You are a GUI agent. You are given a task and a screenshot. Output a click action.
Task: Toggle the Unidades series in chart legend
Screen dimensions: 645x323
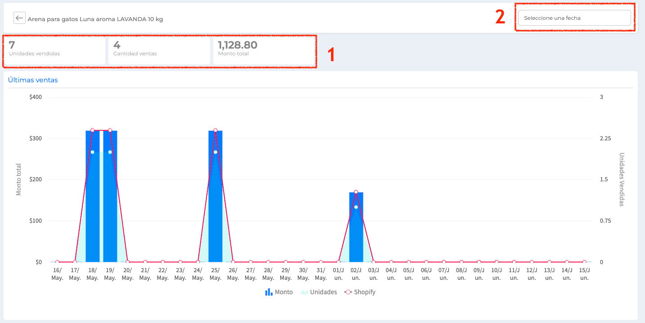click(x=319, y=292)
